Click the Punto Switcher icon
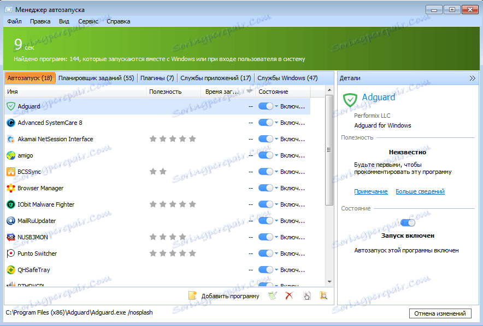Screen dimensions: 483x326 pyautogui.click(x=11, y=253)
